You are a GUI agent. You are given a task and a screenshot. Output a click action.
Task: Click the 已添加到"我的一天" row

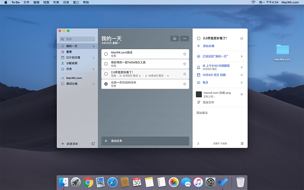[216, 56]
